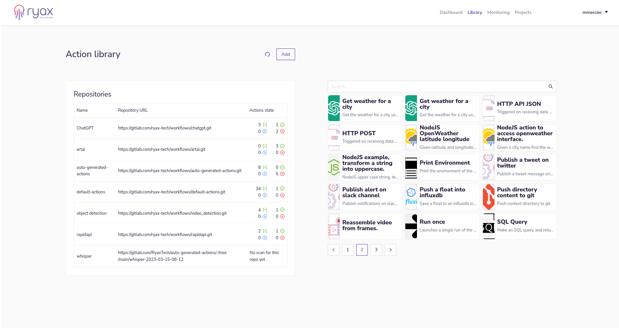This screenshot has width=619, height=328.
Task: Click NodeJS OpenWeather latitude longitude weather icon
Action: 411,138
